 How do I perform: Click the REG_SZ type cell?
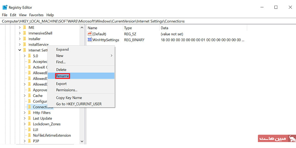click(130, 34)
